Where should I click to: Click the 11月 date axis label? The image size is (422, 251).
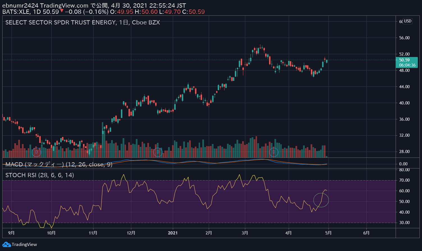click(x=93, y=233)
